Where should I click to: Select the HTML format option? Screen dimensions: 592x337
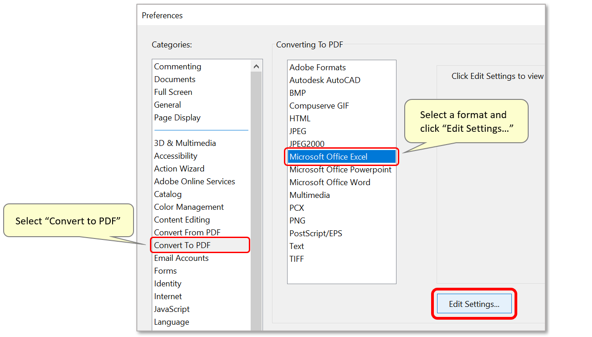(x=300, y=118)
